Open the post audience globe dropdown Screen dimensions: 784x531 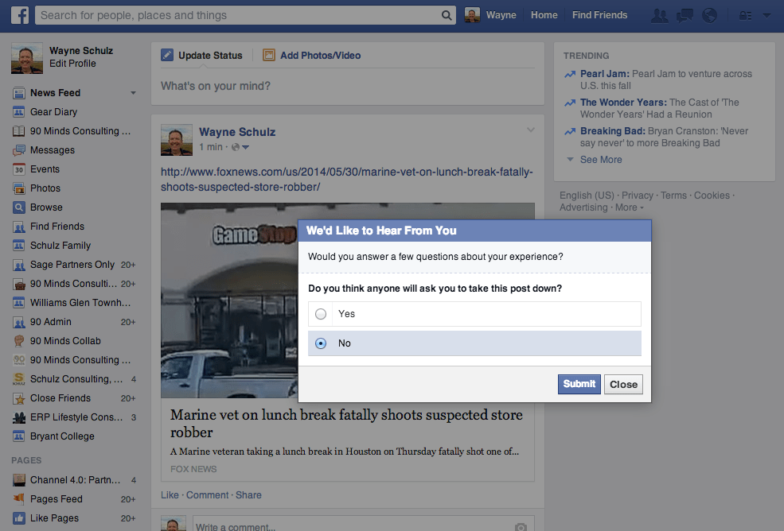(x=240, y=147)
